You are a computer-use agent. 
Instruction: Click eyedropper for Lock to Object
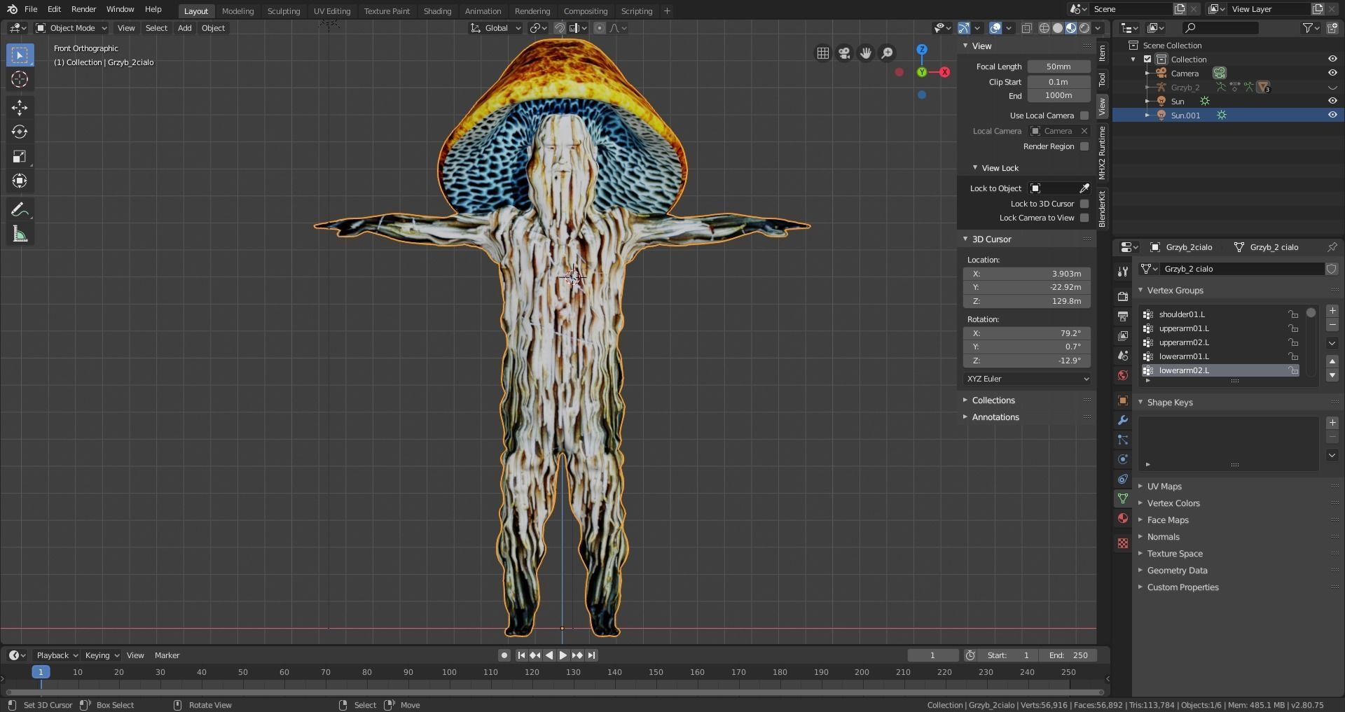coord(1084,188)
